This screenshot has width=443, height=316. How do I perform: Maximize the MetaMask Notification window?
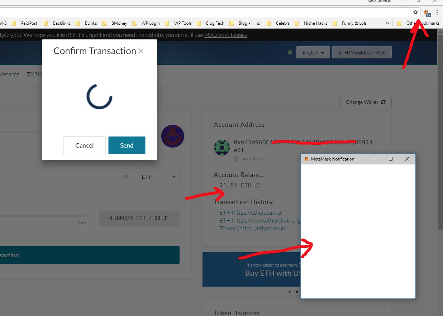[391, 159]
